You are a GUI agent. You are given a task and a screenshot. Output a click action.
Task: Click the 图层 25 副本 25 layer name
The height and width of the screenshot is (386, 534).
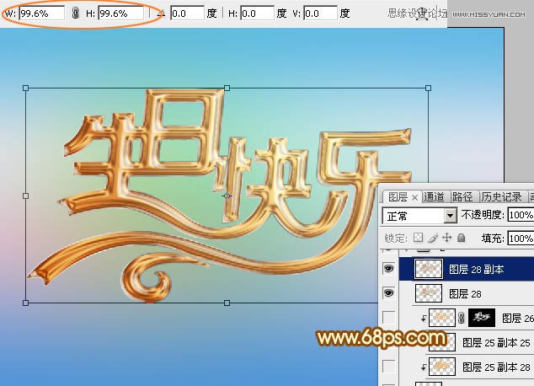pyautogui.click(x=496, y=343)
